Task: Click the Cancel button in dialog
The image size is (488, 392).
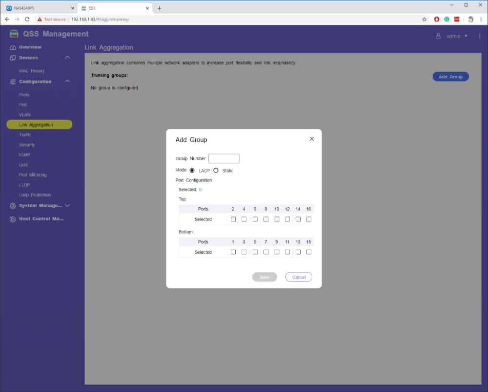Action: pyautogui.click(x=299, y=277)
